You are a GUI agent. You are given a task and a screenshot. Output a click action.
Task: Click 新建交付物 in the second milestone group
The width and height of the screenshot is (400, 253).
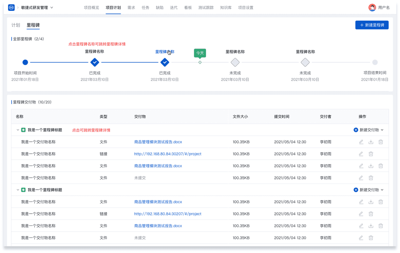pos(368,190)
